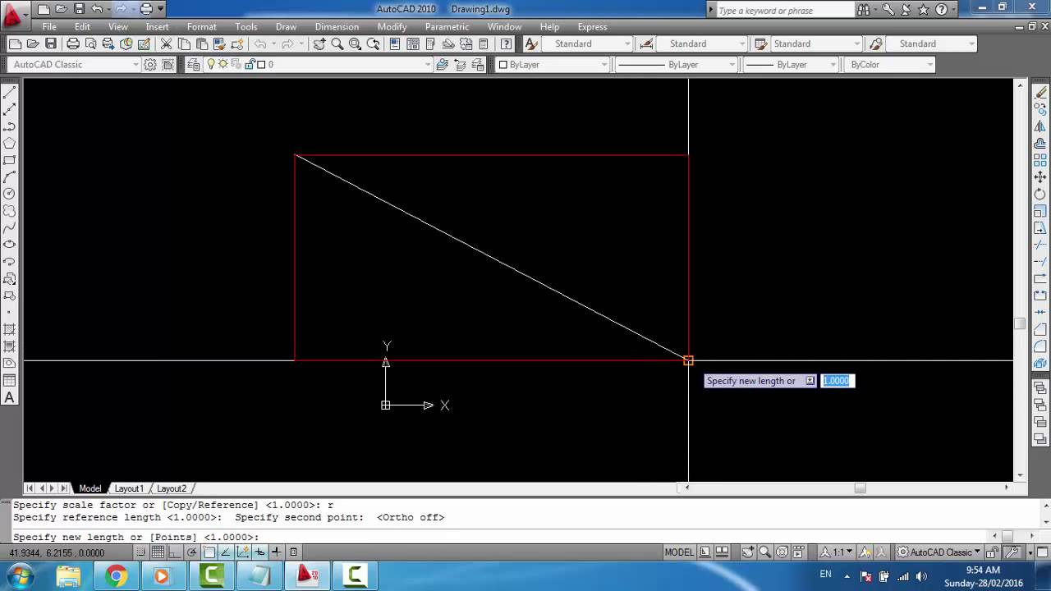The height and width of the screenshot is (591, 1051).
Task: Select the Table tool
Action: point(10,380)
